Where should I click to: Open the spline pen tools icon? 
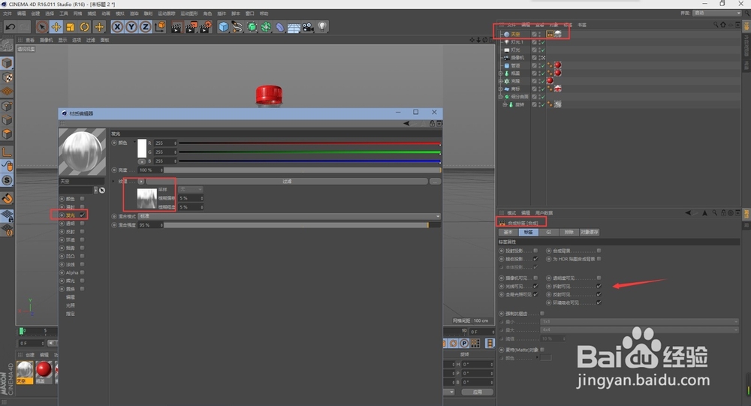coord(237,27)
